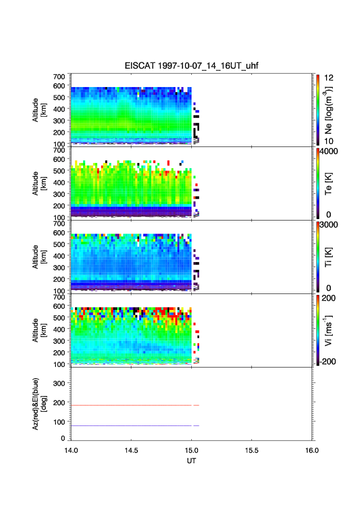This screenshot has width=342, height=514.
Task: Click the Vi [ms-1] color bar label
Action: coord(328,330)
